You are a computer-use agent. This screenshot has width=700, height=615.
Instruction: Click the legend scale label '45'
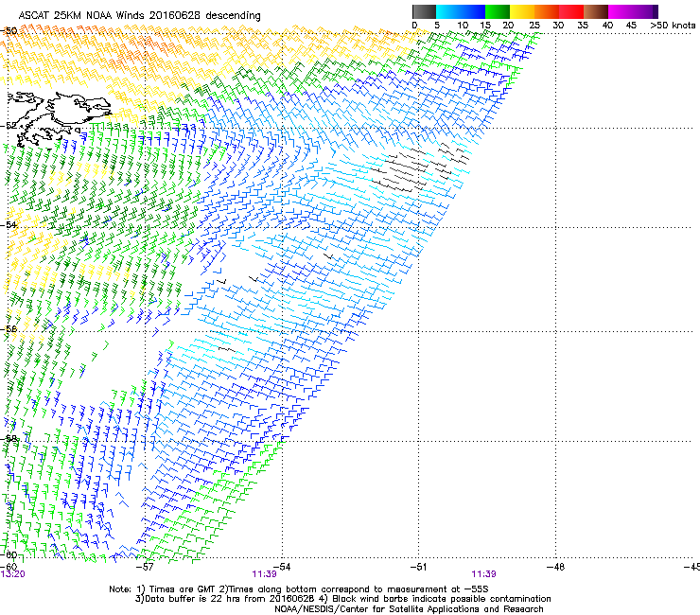(631, 26)
